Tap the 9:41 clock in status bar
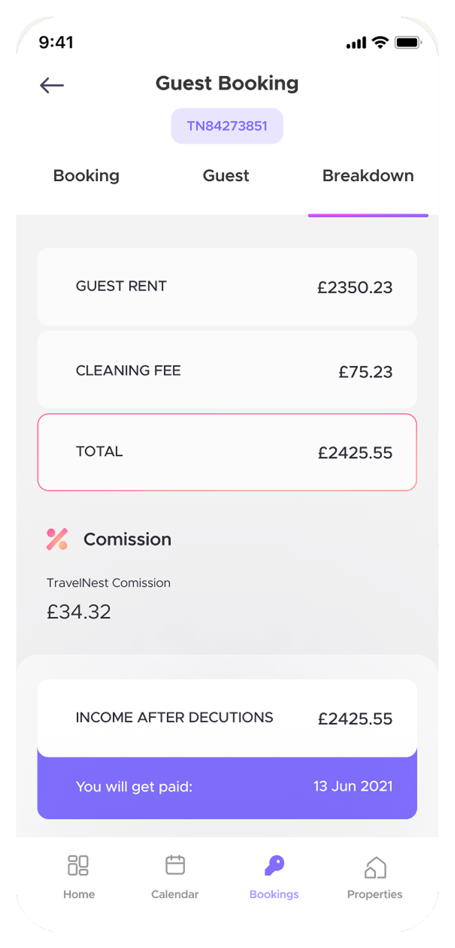 (56, 43)
